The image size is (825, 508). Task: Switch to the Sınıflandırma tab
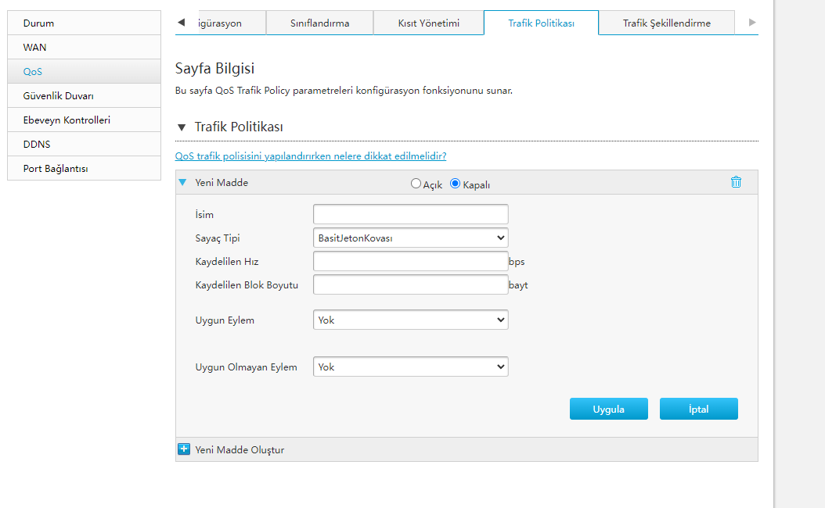[x=319, y=23]
